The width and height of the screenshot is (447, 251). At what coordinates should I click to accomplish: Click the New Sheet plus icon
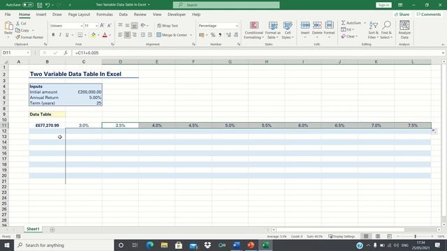[52, 229]
